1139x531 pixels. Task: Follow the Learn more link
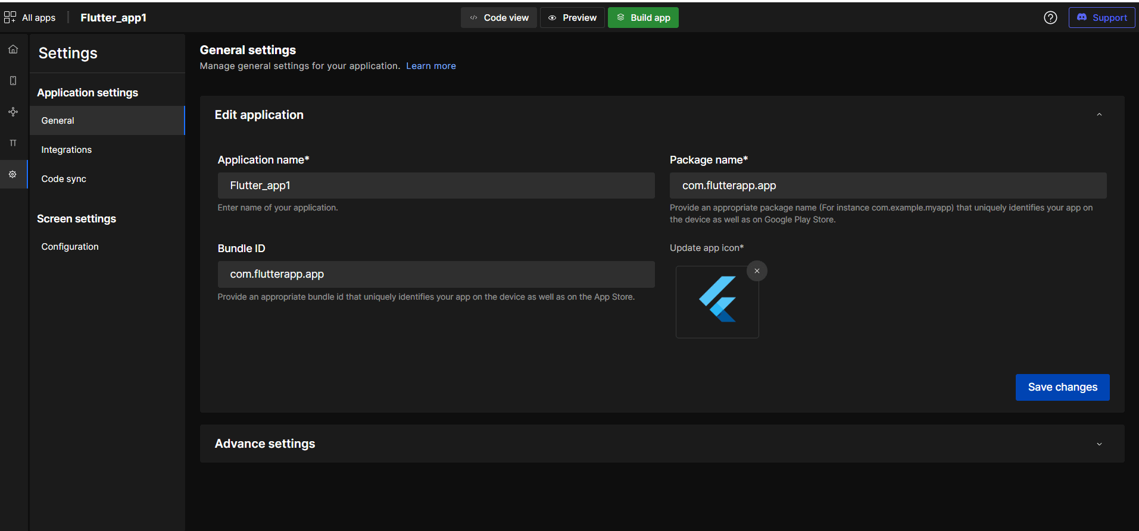(430, 66)
